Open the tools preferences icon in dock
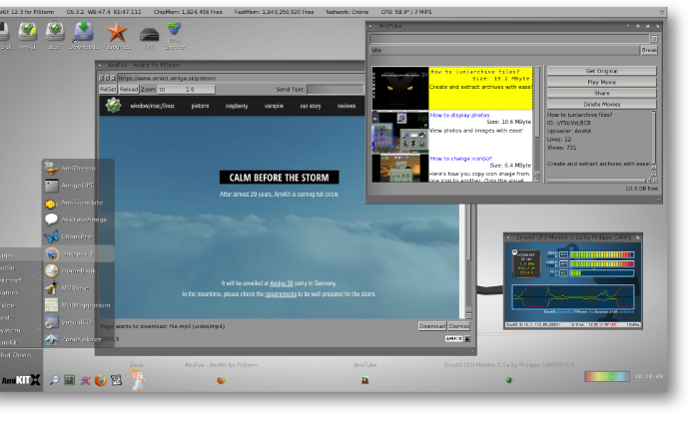The width and height of the screenshot is (695, 421). point(85,380)
